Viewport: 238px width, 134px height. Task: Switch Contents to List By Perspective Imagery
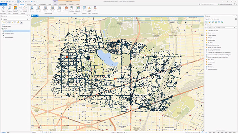coord(21,22)
